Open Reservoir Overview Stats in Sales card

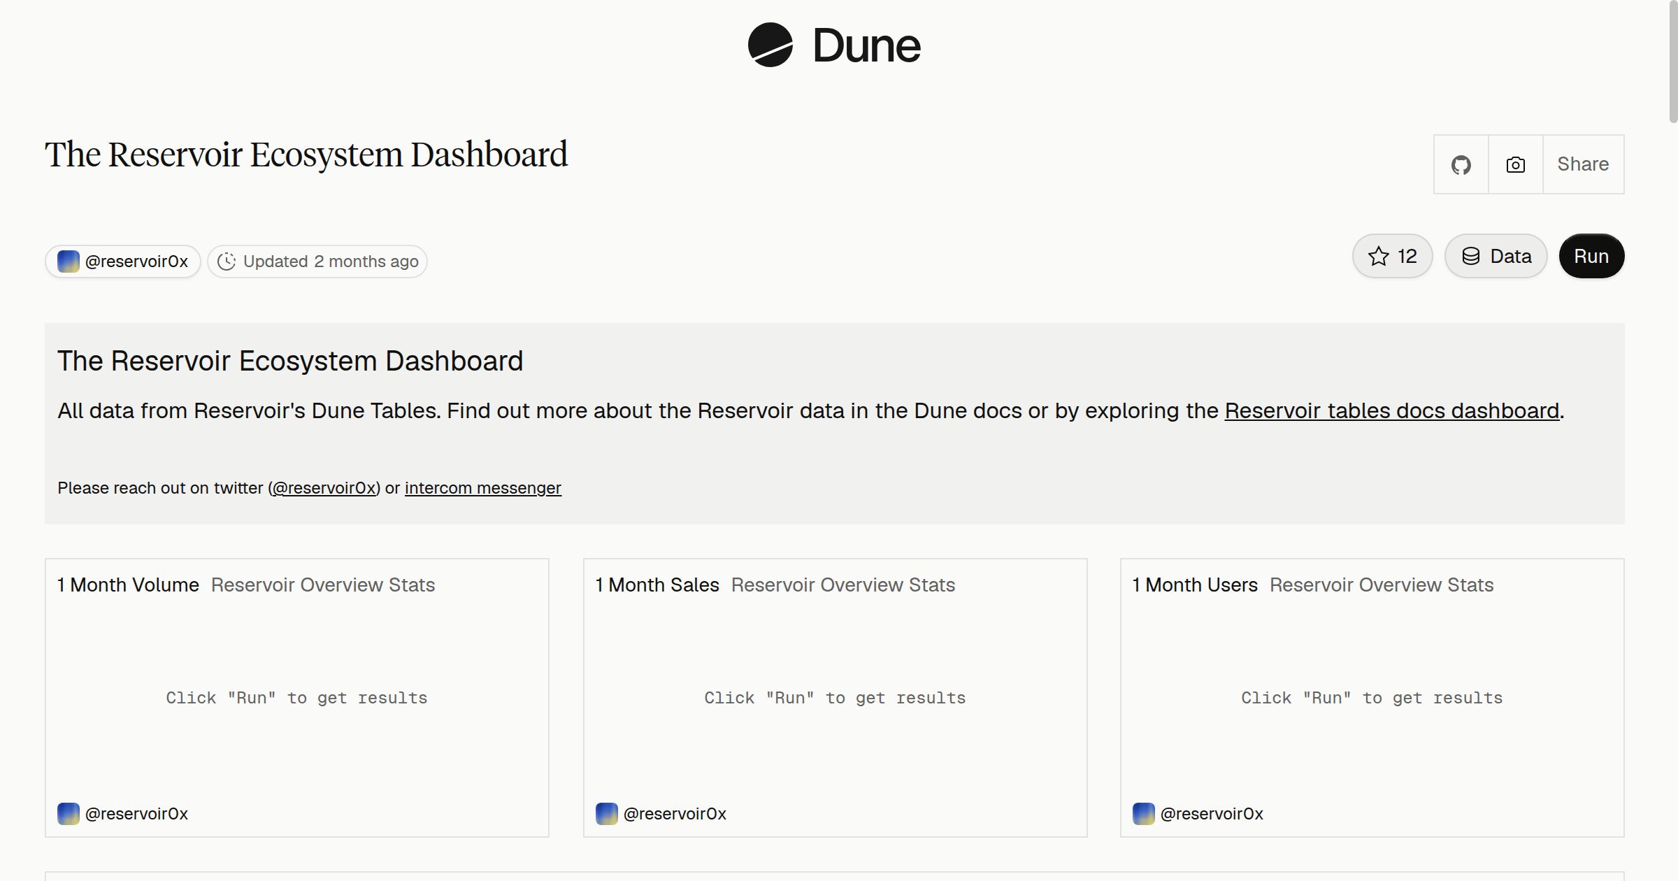[x=843, y=585]
